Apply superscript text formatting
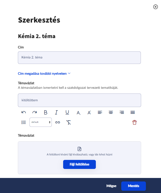The image size is (161, 193). 89,113
